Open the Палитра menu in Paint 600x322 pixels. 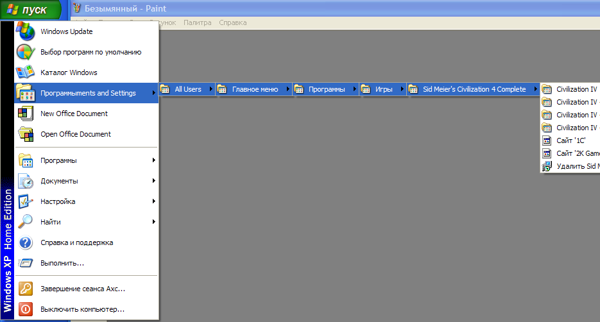pyautogui.click(x=198, y=22)
